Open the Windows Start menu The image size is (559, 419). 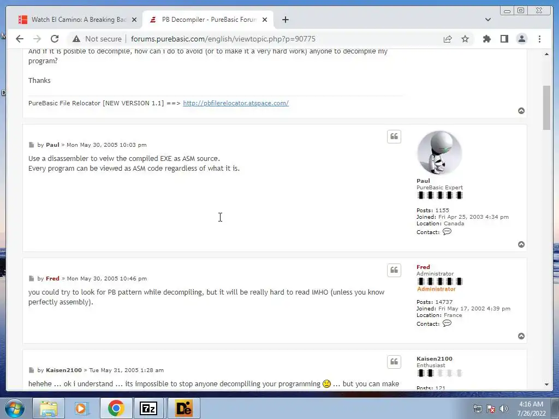(15, 408)
